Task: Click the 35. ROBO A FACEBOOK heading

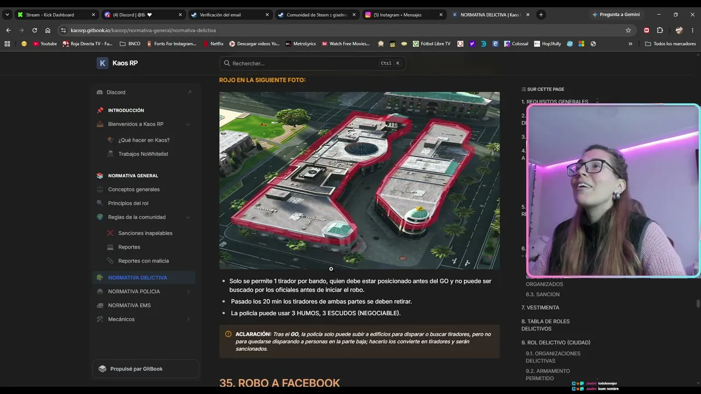Action: tap(279, 383)
